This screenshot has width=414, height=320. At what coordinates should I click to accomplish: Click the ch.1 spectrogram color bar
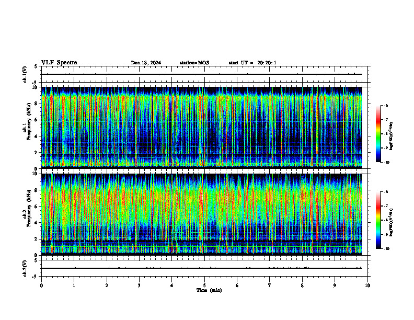pyautogui.click(x=378, y=134)
